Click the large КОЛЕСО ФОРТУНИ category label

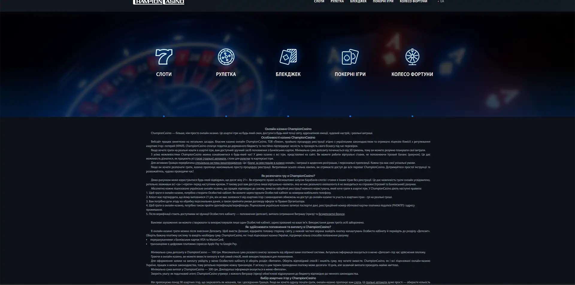[412, 74]
